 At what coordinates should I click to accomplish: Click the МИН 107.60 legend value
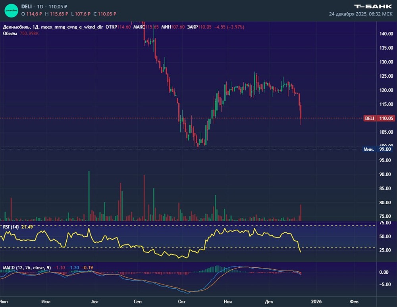coord(173,27)
